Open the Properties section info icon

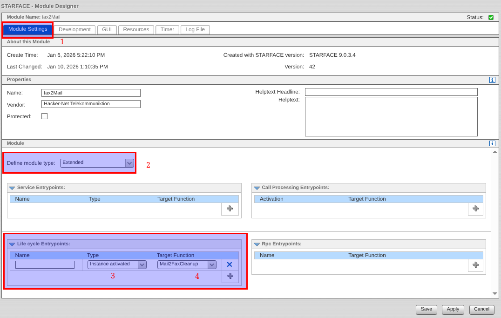point(492,80)
